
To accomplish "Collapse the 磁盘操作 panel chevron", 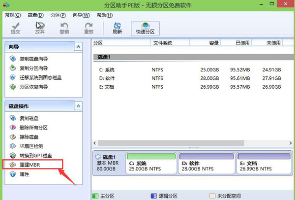I will 78,106.
